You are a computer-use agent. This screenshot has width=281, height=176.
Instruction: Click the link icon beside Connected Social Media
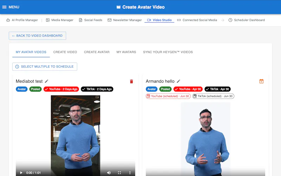pos(179,20)
